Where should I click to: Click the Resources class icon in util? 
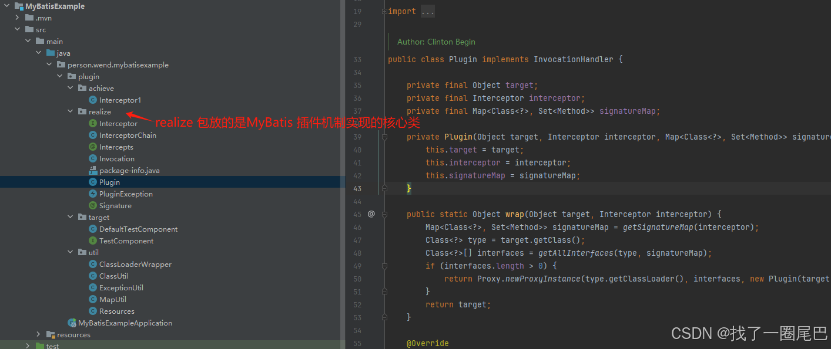(x=93, y=311)
